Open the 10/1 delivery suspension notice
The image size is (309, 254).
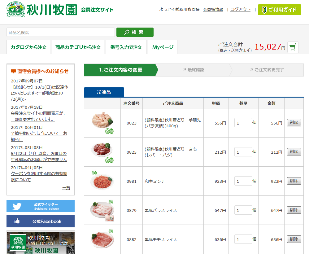point(39,93)
